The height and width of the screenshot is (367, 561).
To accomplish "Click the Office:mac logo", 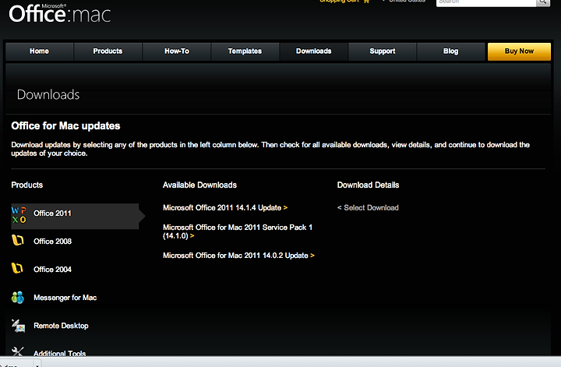I will (x=60, y=13).
